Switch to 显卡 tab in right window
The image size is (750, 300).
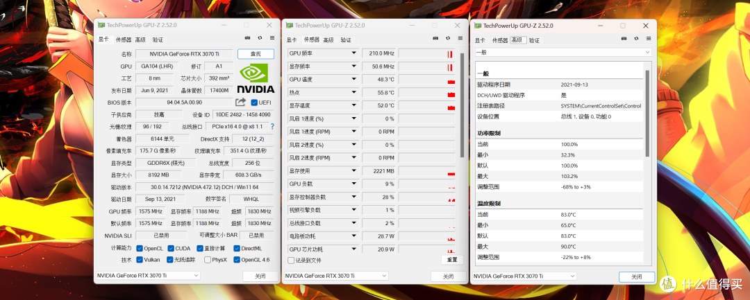pyautogui.click(x=480, y=41)
